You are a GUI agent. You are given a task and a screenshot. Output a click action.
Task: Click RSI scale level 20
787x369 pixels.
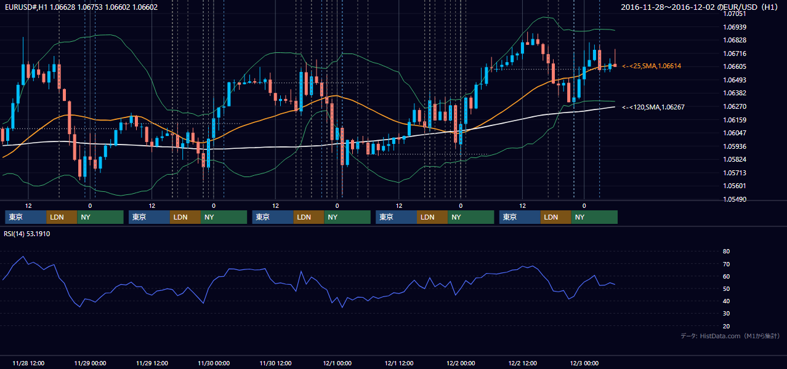click(x=726, y=326)
